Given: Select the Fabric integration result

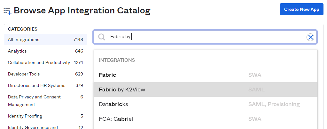Looking at the screenshot, I should coord(107,75).
